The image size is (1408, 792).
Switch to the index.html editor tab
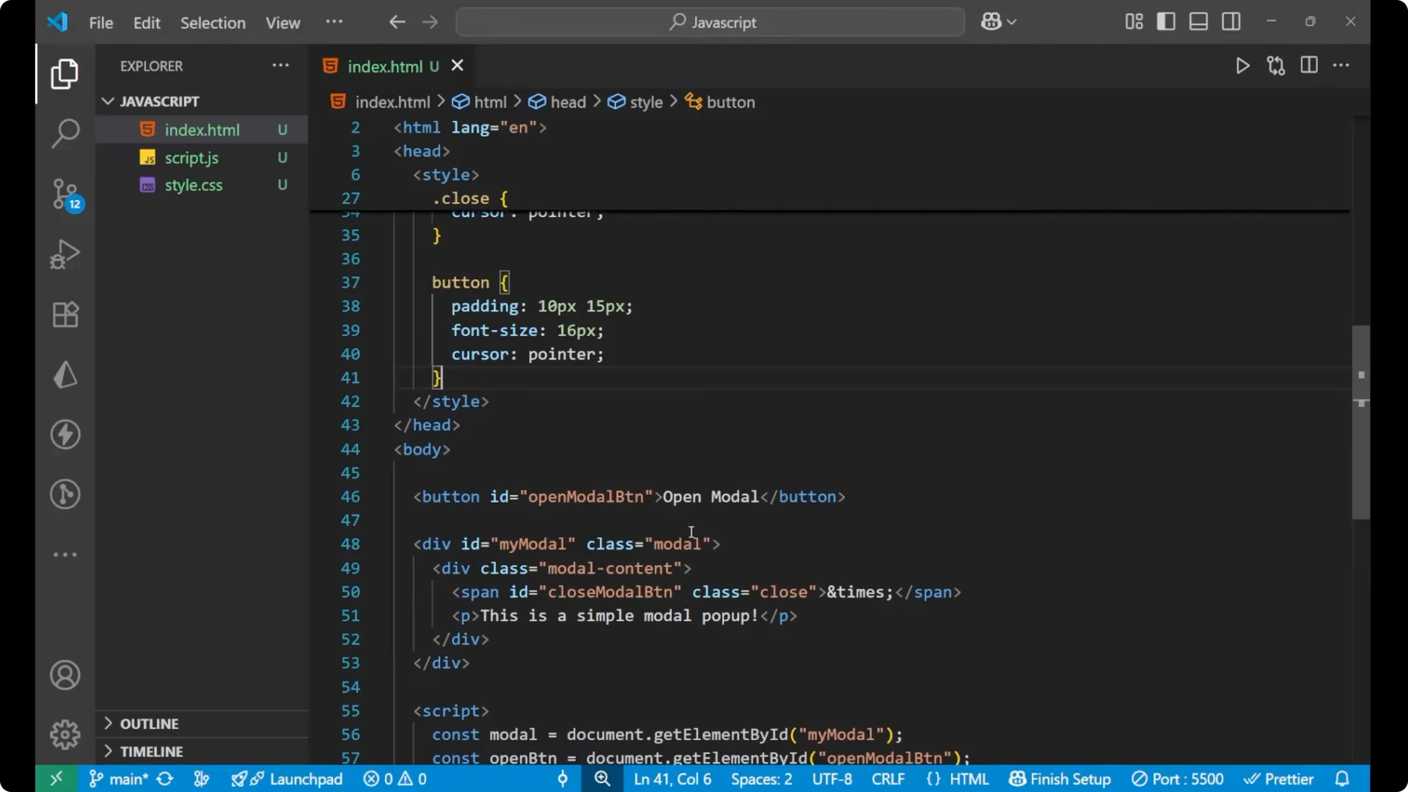coord(386,66)
